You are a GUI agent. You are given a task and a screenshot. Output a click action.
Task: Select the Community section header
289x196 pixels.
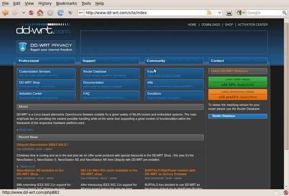[x=174, y=61]
